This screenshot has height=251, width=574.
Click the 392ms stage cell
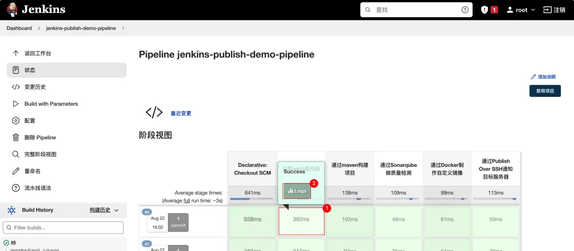pos(301,221)
